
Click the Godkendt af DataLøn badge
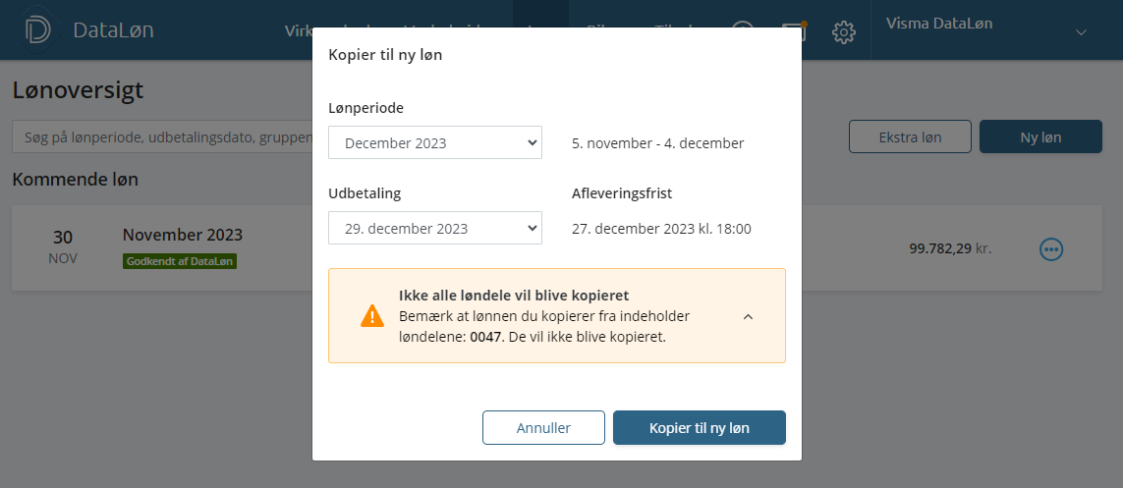180,262
